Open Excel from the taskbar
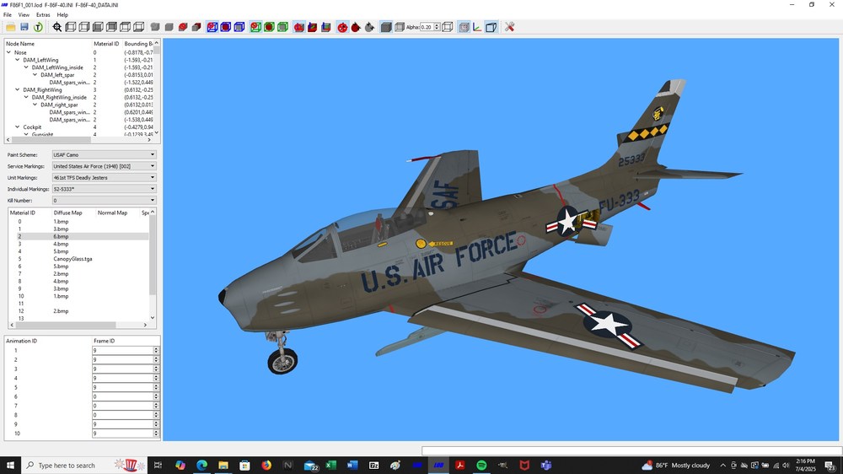The image size is (843, 474). coord(330,466)
